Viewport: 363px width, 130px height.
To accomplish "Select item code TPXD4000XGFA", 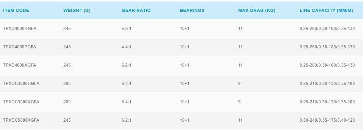I will pos(20,65).
